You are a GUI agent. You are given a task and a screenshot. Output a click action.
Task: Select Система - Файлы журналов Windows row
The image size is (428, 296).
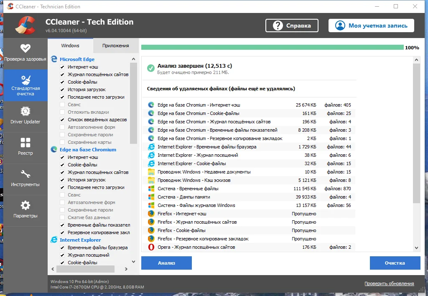(249, 205)
